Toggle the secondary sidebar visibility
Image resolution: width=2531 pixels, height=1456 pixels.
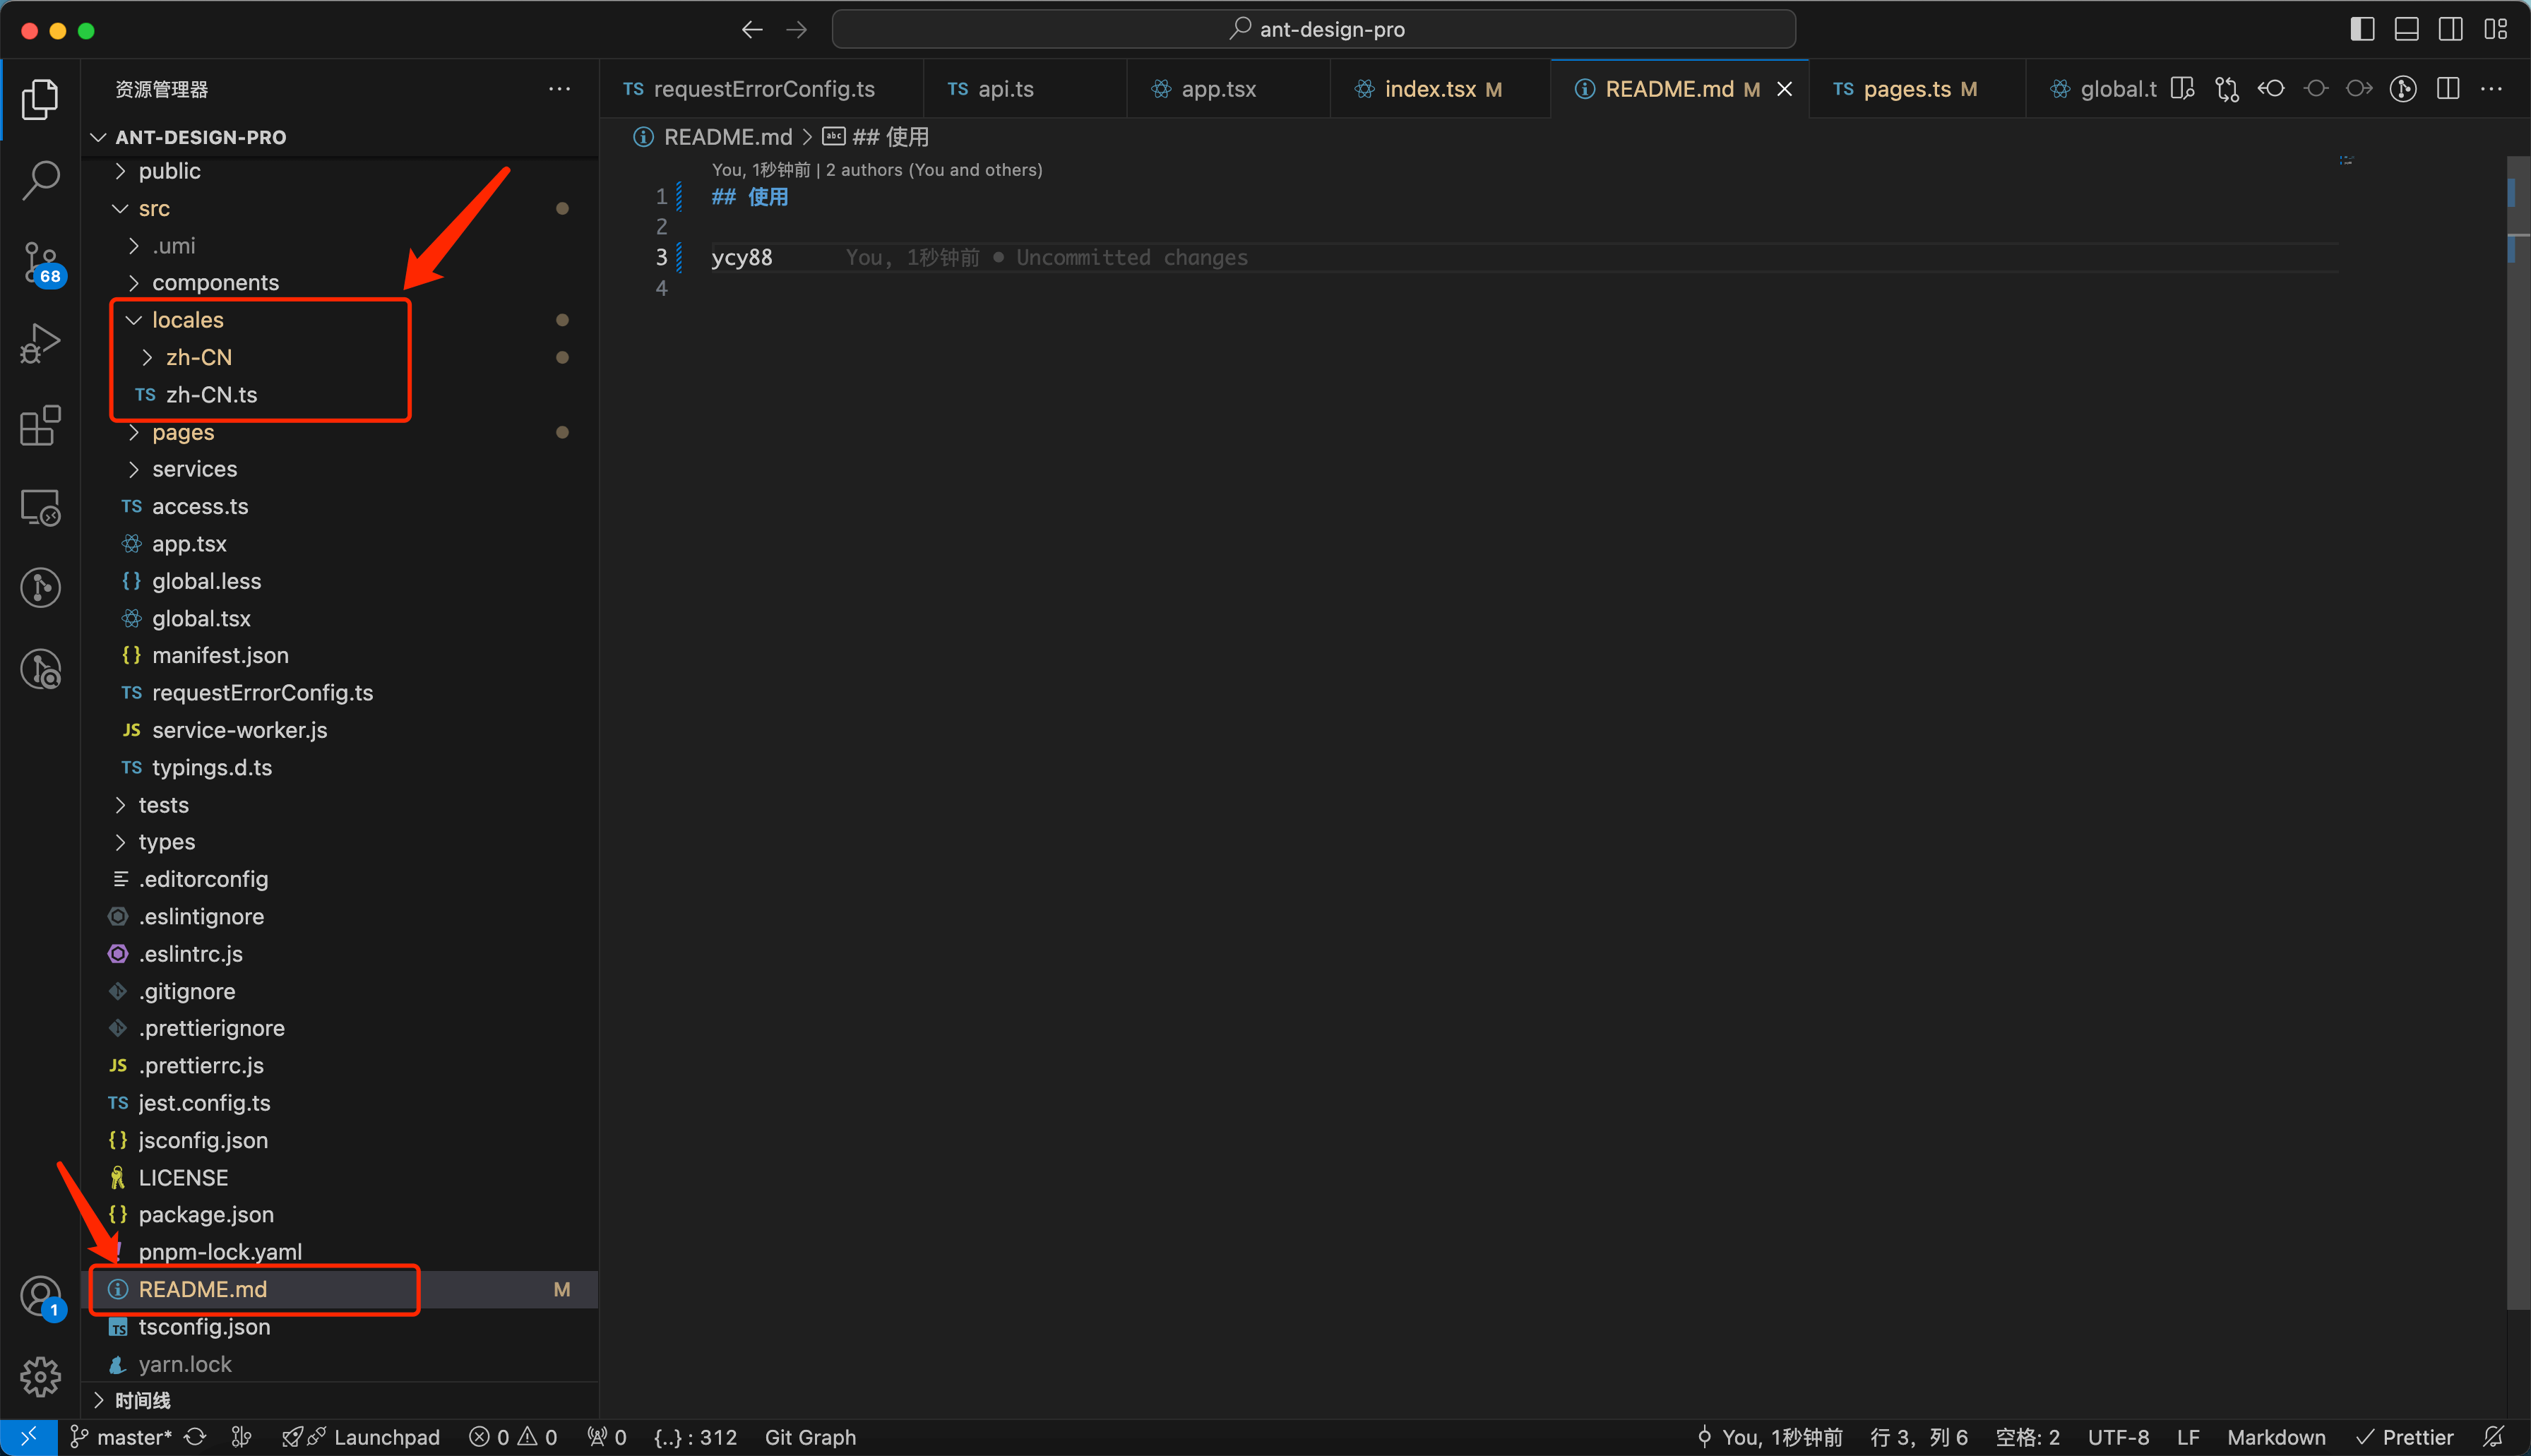[x=2450, y=29]
